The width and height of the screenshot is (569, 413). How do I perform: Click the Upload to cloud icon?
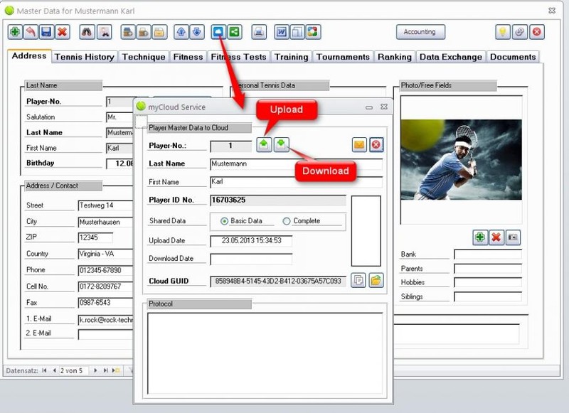264,144
